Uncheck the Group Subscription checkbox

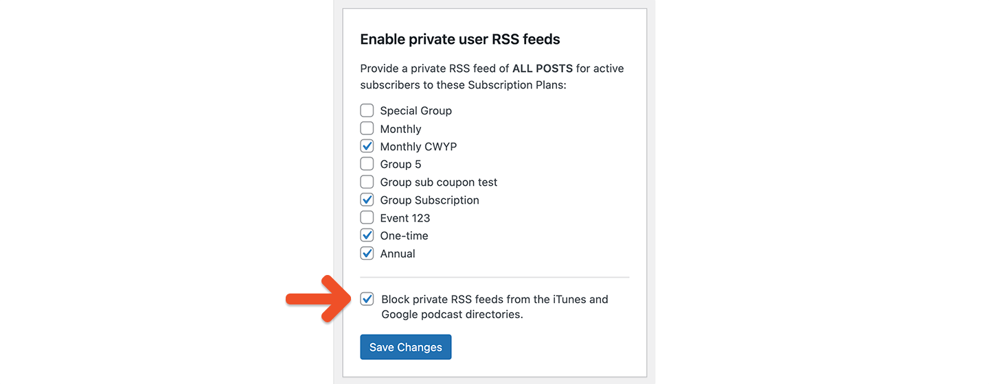click(x=367, y=200)
